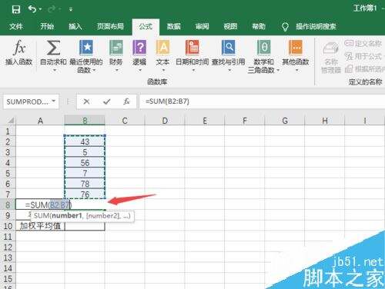Switch to the 审阅 ribbon tab
385x289 pixels.
tap(202, 26)
